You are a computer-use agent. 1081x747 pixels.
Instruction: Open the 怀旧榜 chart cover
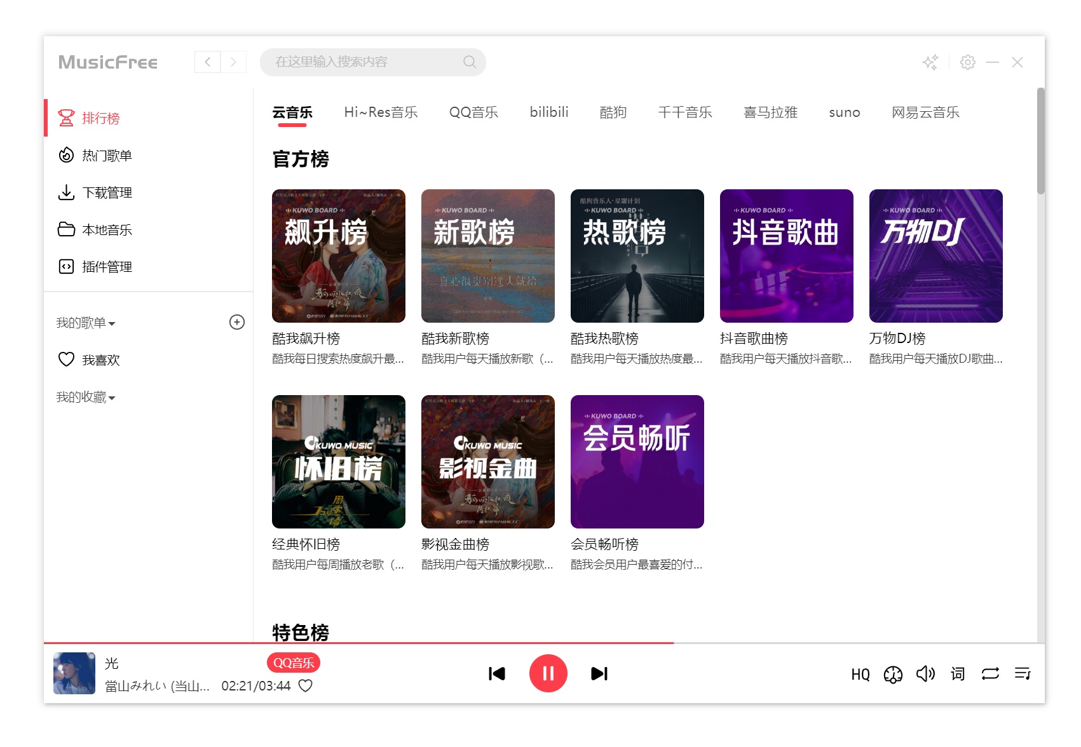pyautogui.click(x=339, y=462)
